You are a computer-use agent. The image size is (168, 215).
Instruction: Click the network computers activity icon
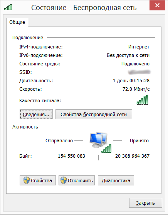click(x=101, y=142)
